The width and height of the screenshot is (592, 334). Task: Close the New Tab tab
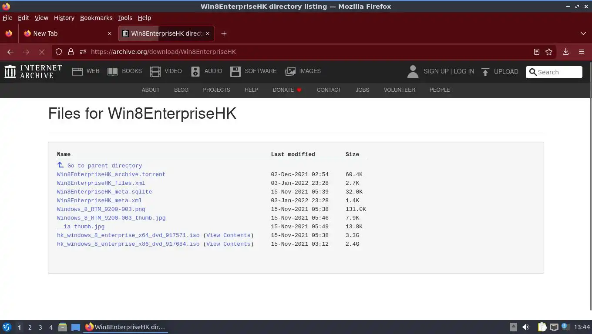[x=109, y=33]
